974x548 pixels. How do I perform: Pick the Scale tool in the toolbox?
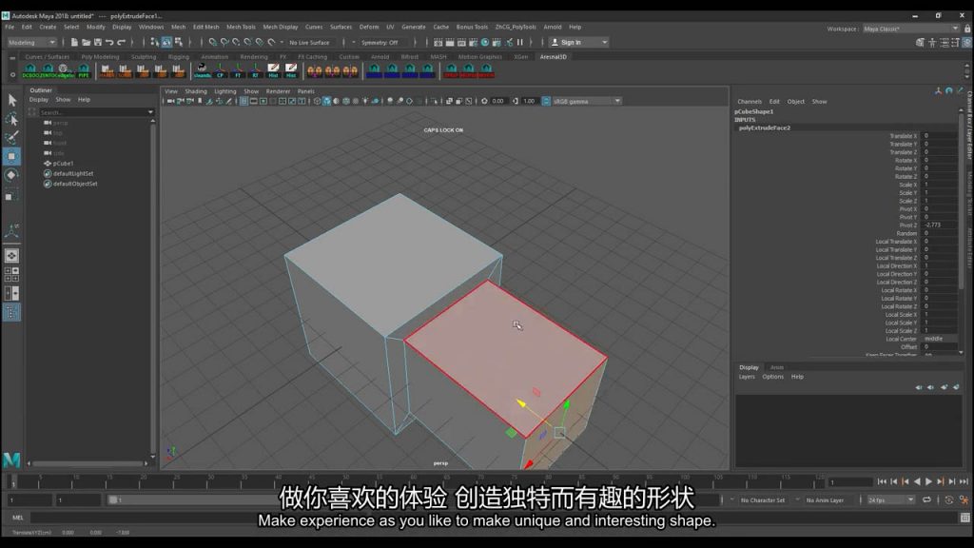(x=11, y=196)
